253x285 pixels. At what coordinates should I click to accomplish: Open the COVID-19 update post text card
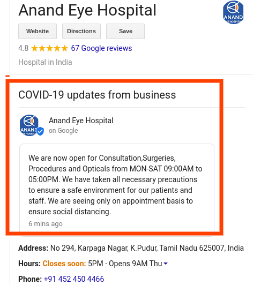click(x=117, y=190)
